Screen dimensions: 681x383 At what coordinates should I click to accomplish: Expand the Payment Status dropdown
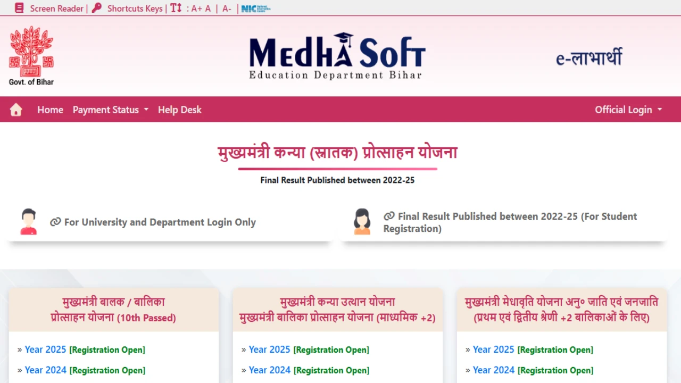pyautogui.click(x=111, y=110)
